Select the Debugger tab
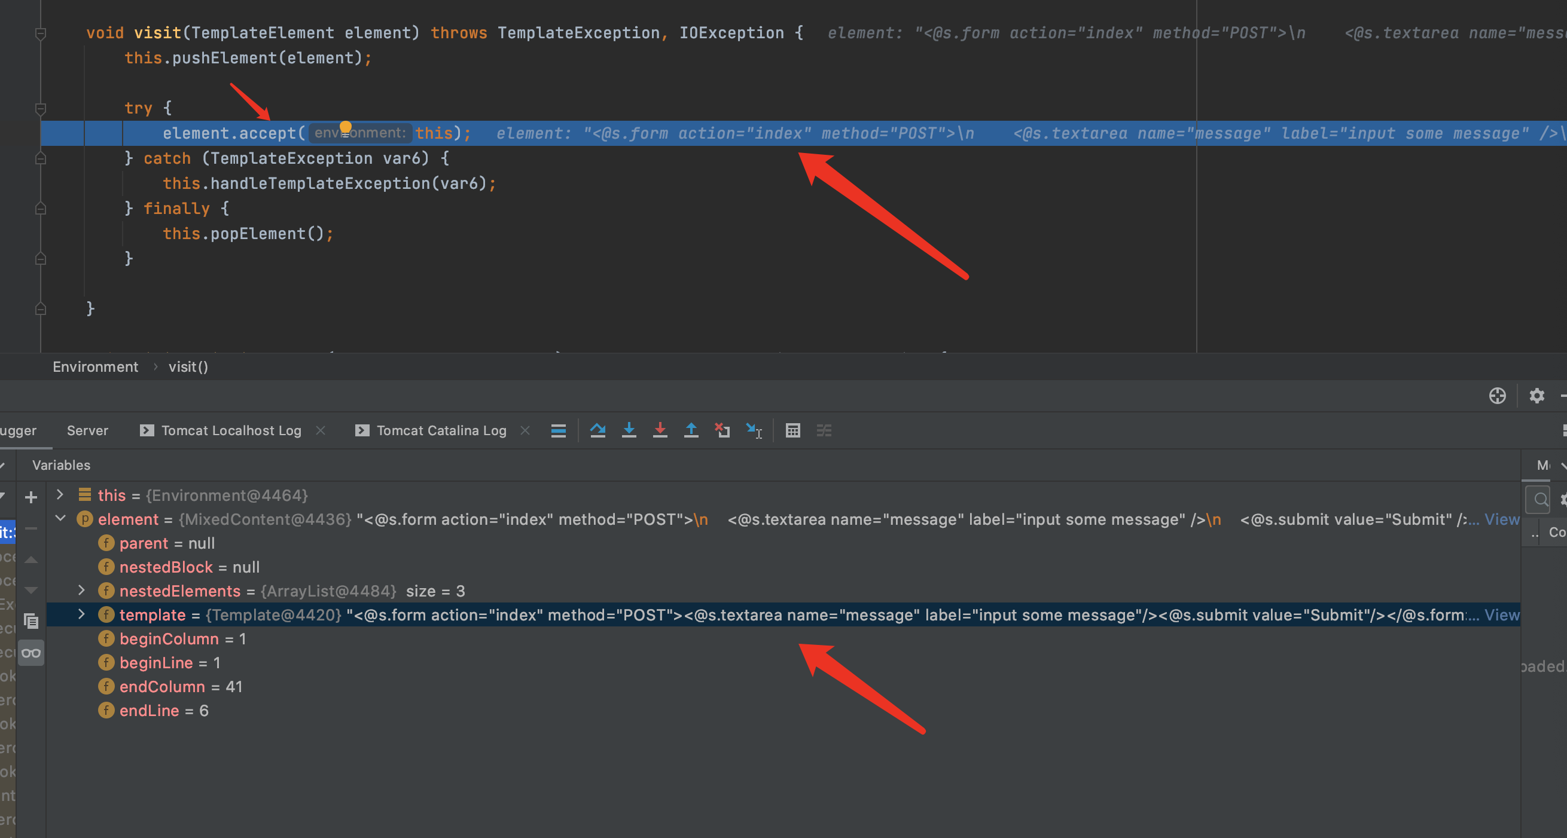 point(19,430)
